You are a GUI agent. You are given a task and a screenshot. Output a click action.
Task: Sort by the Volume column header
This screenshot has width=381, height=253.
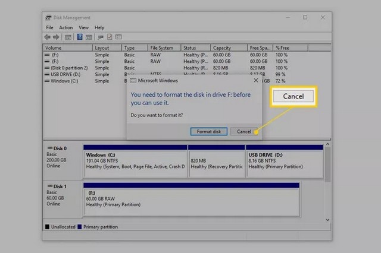(68, 48)
